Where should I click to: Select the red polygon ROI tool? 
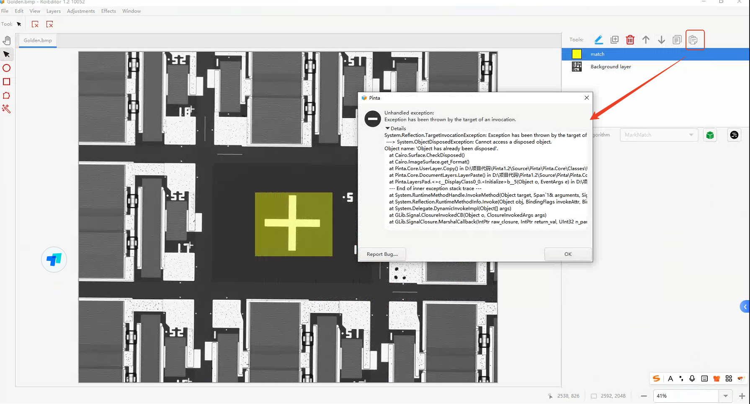coord(7,95)
